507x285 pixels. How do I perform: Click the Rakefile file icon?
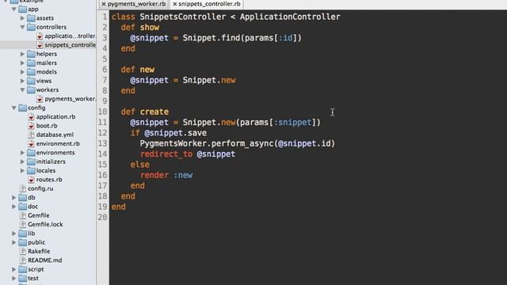[x=23, y=251]
